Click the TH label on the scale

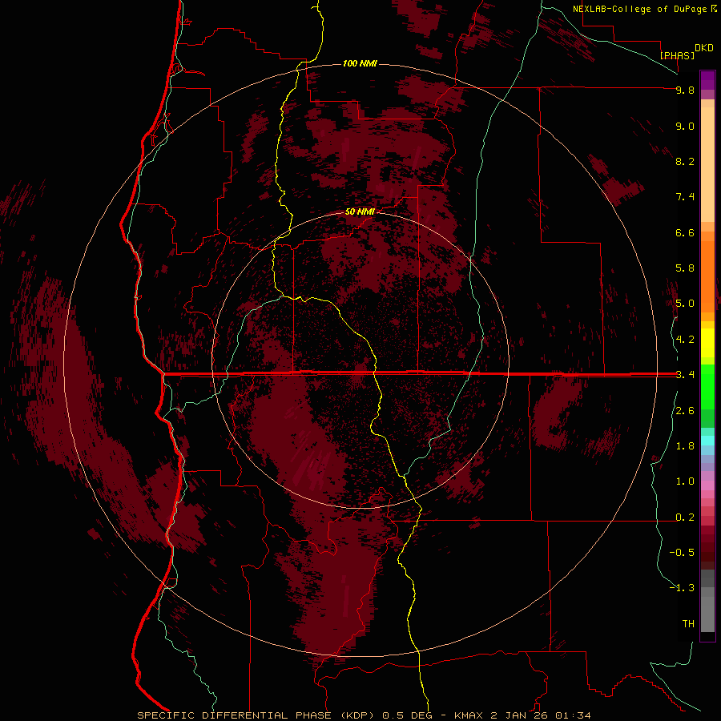tap(688, 624)
